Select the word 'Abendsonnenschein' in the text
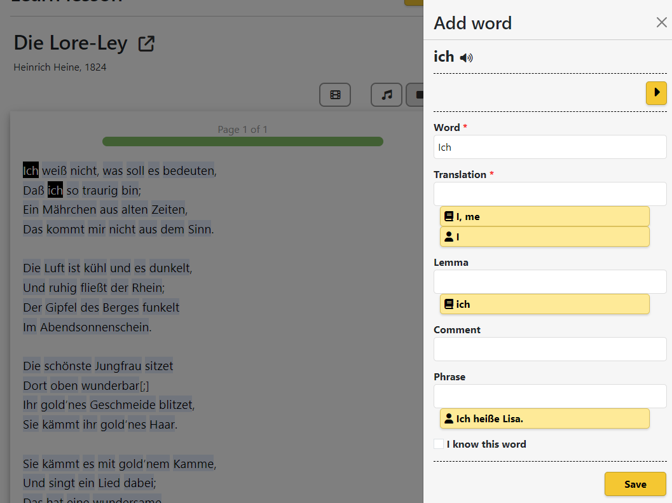672x503 pixels. point(94,327)
